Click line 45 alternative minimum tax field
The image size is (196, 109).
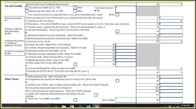click(171, 35)
